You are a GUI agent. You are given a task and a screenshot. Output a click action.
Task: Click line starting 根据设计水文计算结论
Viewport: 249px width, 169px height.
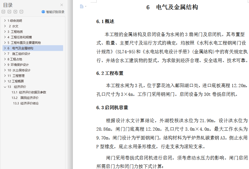[x=177, y=121]
